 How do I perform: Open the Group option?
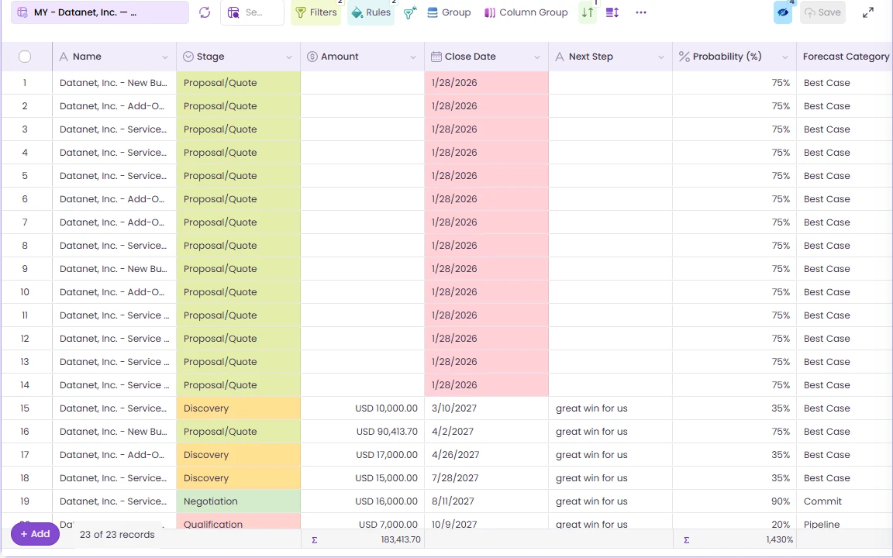pyautogui.click(x=450, y=12)
